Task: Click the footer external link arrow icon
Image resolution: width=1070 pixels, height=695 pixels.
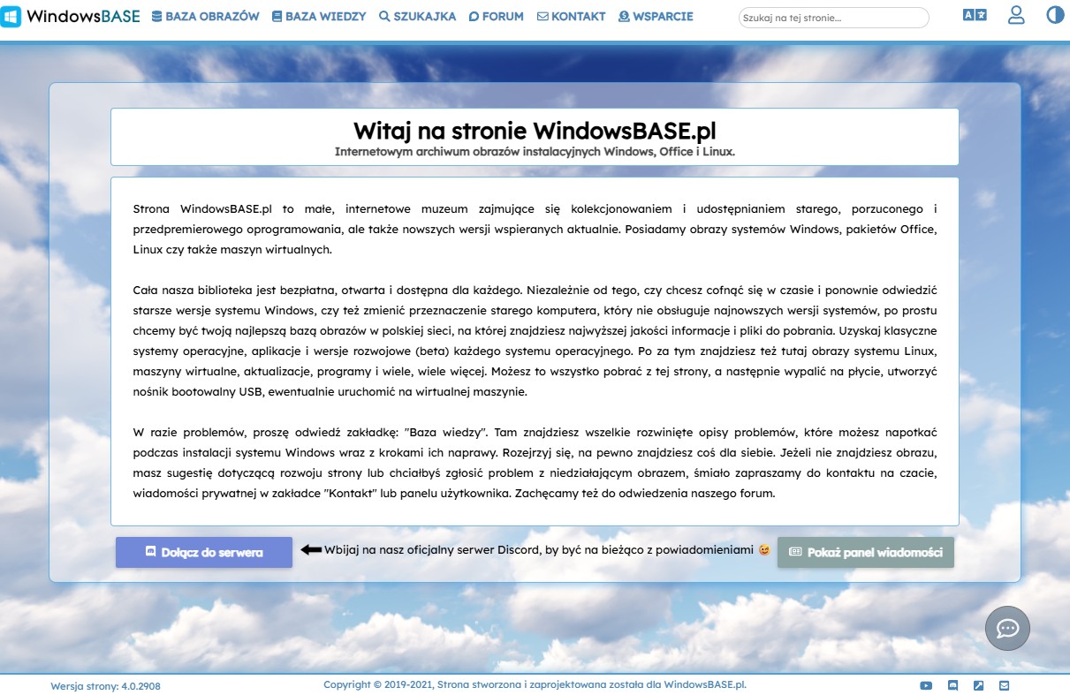Action: coord(978,685)
